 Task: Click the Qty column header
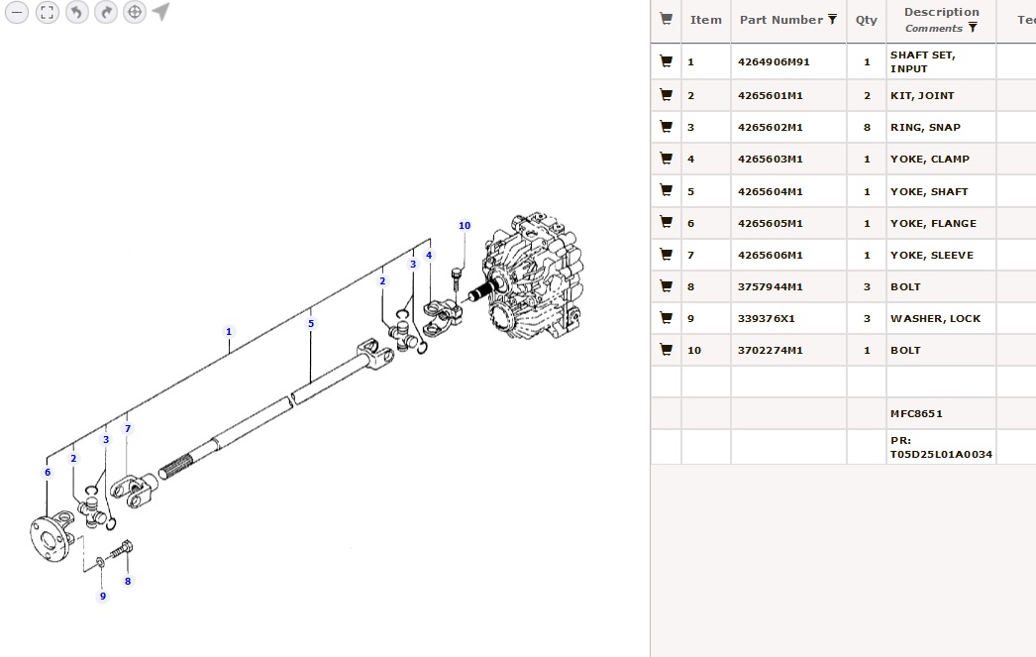(867, 20)
